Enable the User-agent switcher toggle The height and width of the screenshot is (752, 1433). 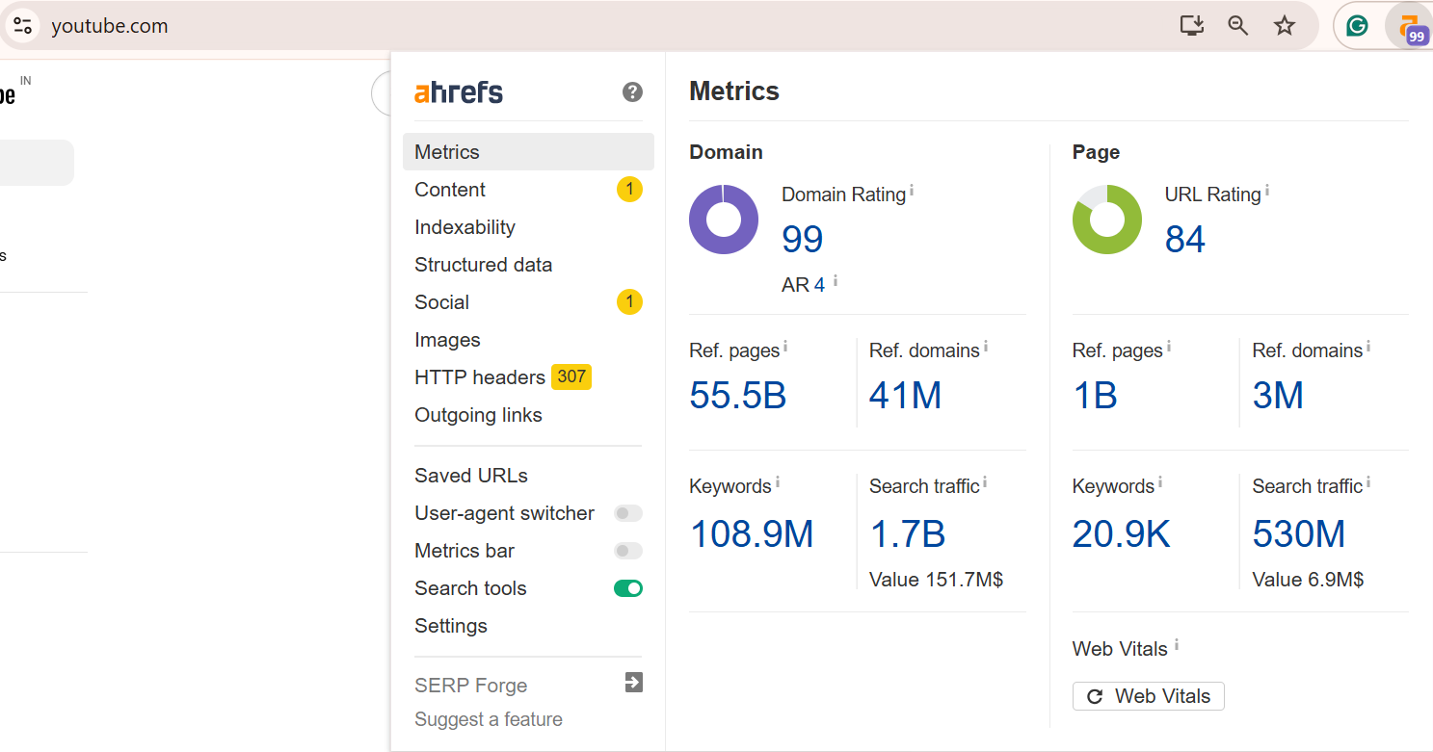click(x=628, y=513)
